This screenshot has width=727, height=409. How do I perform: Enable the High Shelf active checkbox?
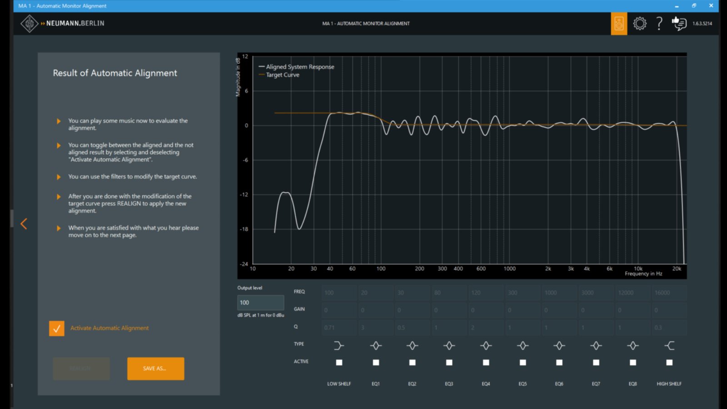click(x=669, y=362)
